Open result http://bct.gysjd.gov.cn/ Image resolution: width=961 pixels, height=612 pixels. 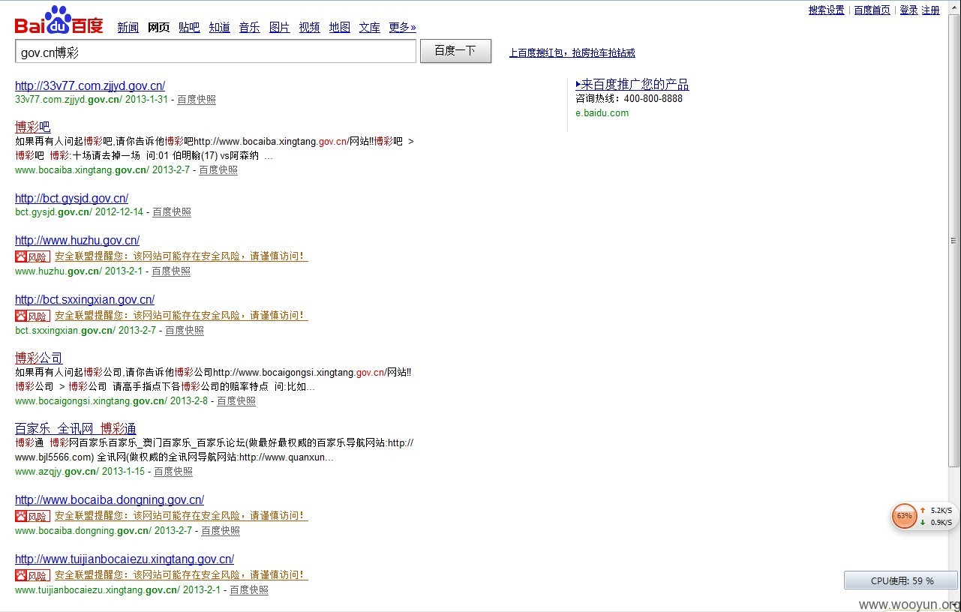(71, 199)
